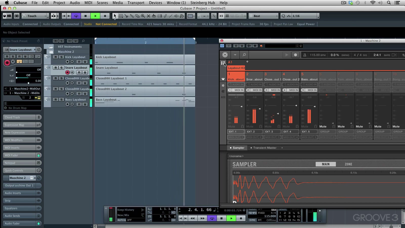The image size is (405, 228).
Task: Click the Maschine metronome icon
Action: pos(305,55)
